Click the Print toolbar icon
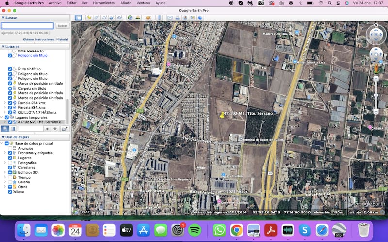The height and width of the screenshot is (242, 388). 178,18
